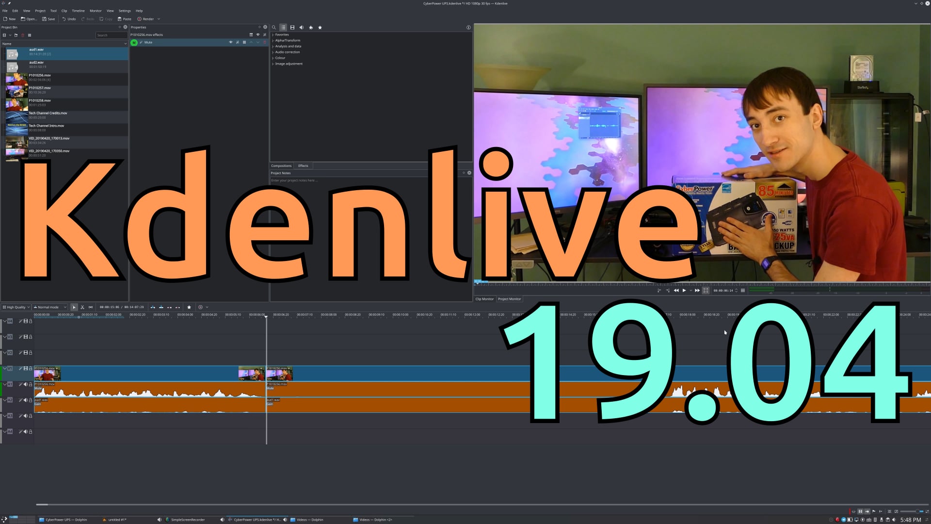The image size is (931, 524).
Task: Click the overwrite clip zone icon
Action: [161, 307]
